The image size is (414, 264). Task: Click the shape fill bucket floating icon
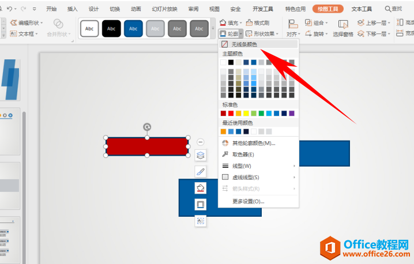click(200, 188)
